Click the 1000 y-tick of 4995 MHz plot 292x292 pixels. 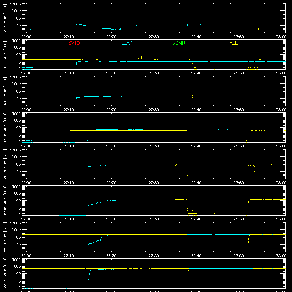(16, 193)
